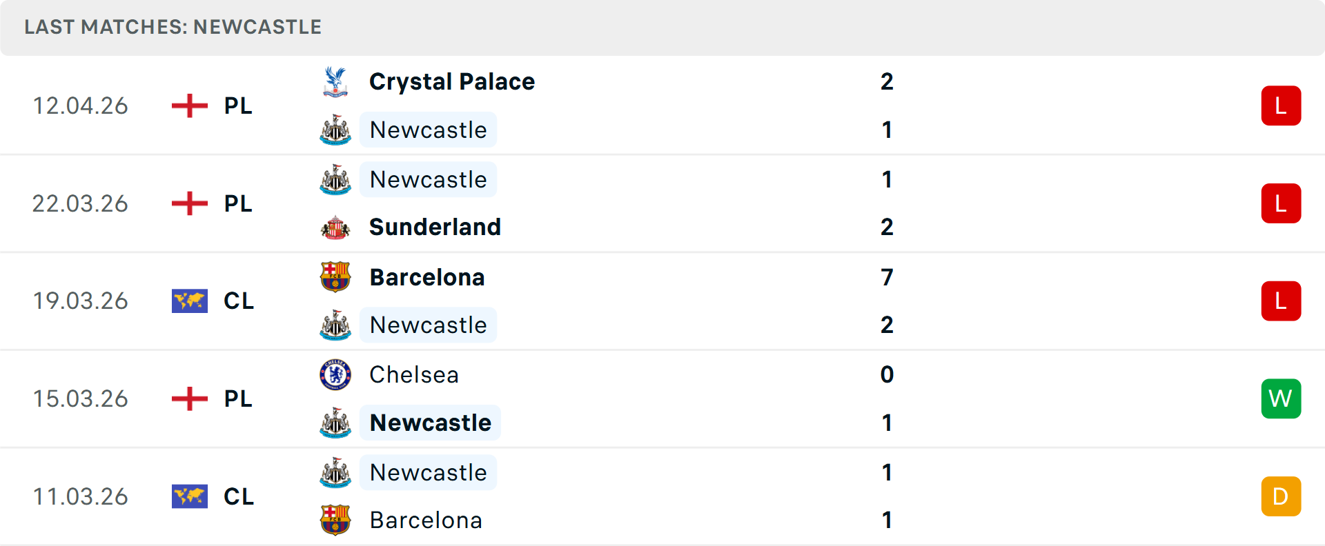
Task: Click the red L badge for the Crystal Palace loss
Action: pyautogui.click(x=1281, y=105)
